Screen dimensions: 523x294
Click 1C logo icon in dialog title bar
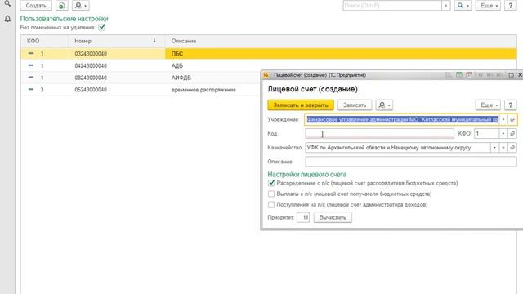266,75
